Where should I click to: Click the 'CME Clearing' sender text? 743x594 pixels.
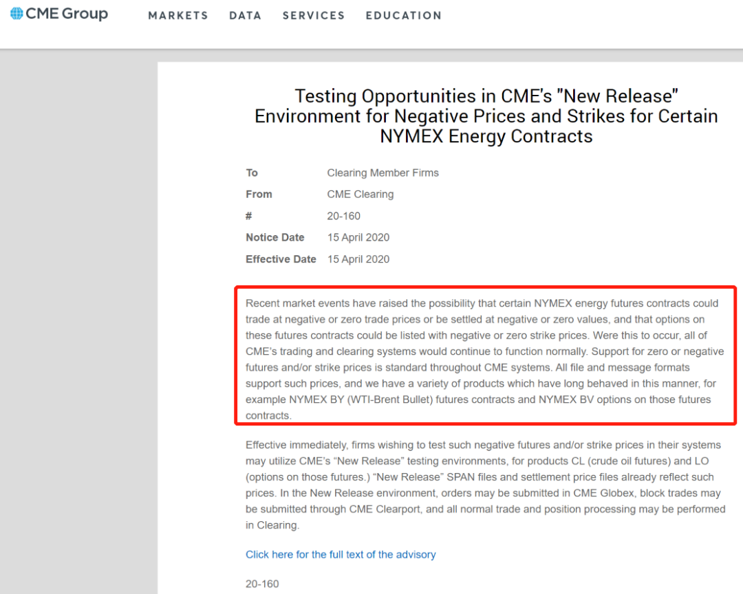pyautogui.click(x=360, y=194)
